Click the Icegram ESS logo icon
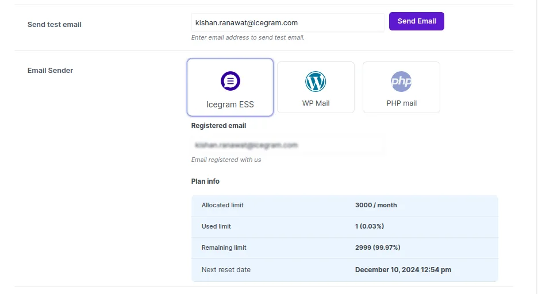542x294 pixels. 230,81
